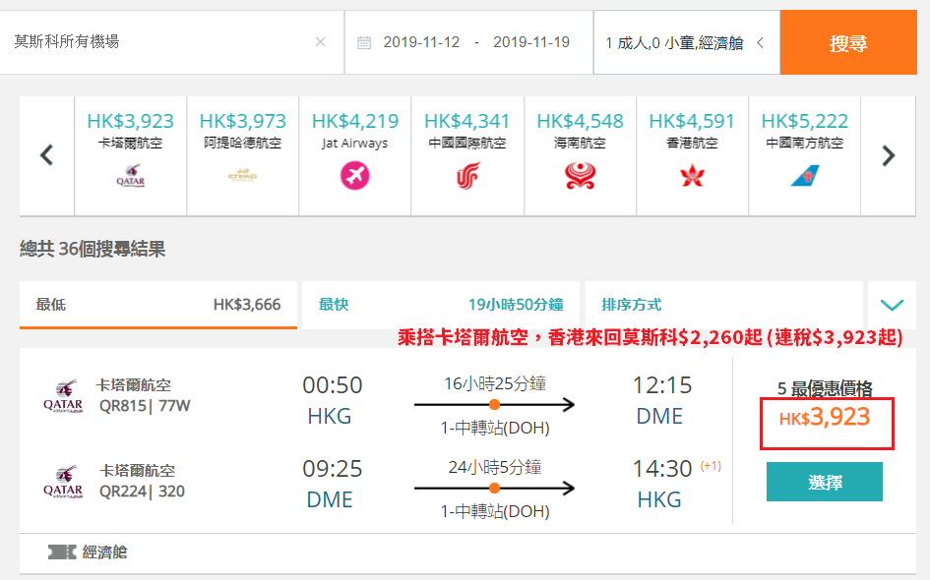The height and width of the screenshot is (580, 930).
Task: Filter by 海南航空 HK$4,548 price
Action: click(580, 121)
